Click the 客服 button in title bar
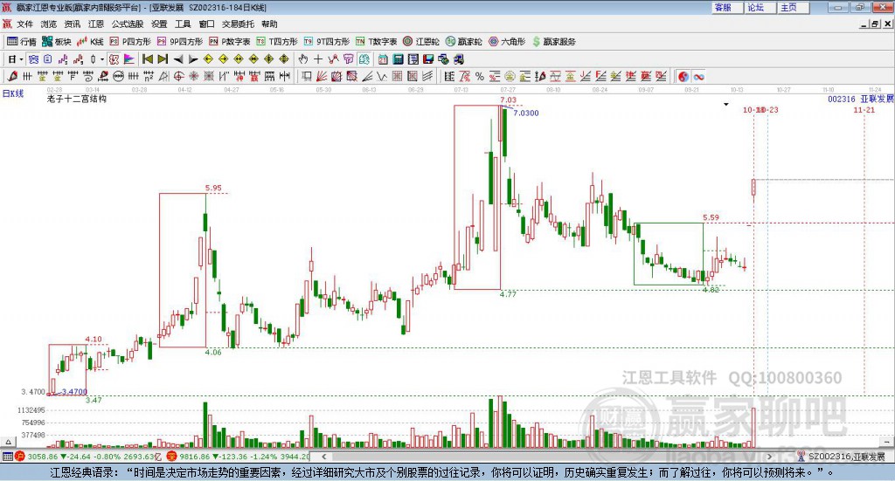The height and width of the screenshot is (481, 895). (726, 7)
